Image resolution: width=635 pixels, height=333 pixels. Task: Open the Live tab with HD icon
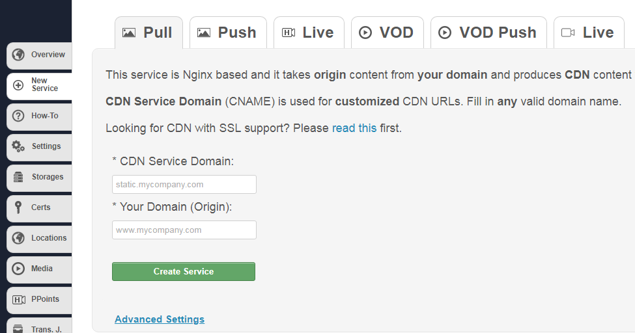307,33
